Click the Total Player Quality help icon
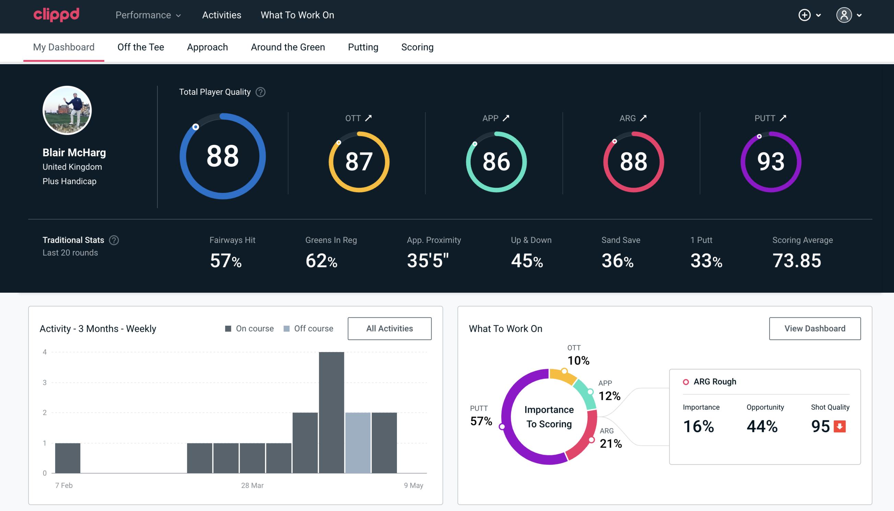The image size is (894, 511). click(260, 92)
